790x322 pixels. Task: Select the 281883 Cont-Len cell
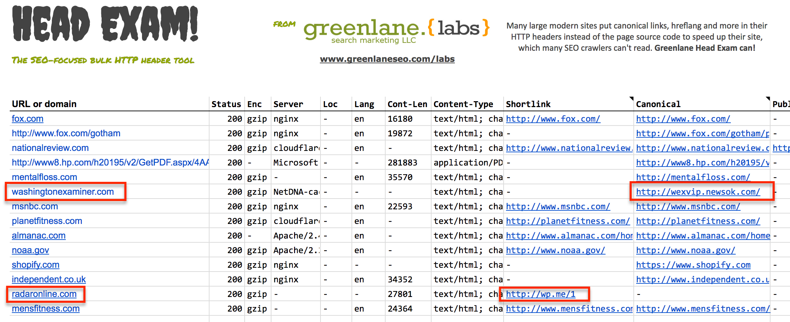coord(402,163)
